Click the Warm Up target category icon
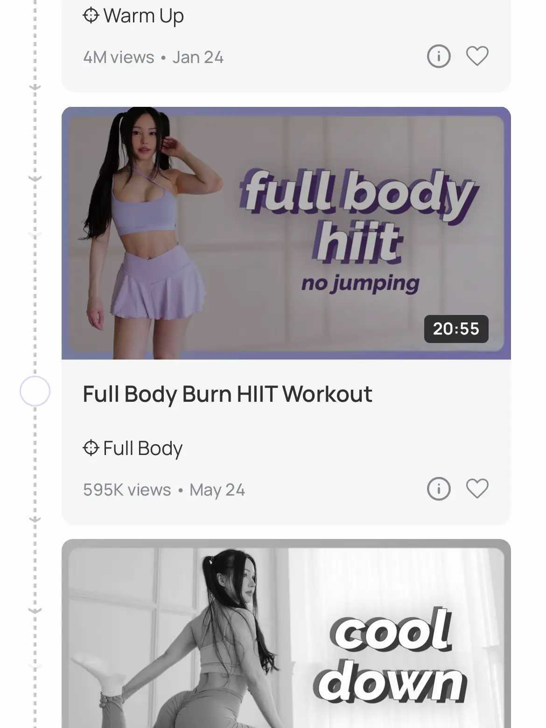This screenshot has height=728, width=546. [x=91, y=15]
